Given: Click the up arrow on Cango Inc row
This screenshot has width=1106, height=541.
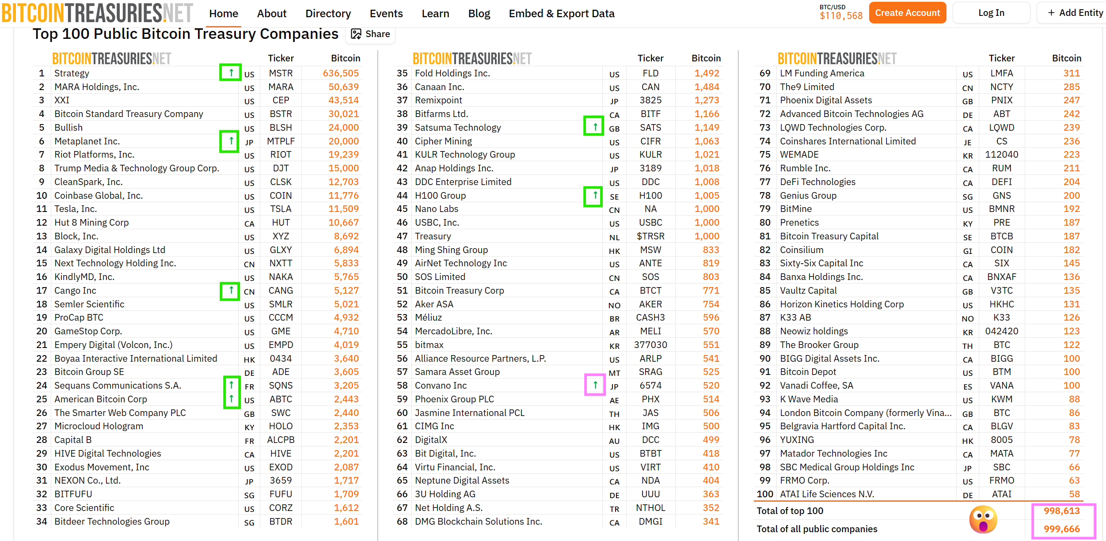Looking at the screenshot, I should click(x=231, y=290).
